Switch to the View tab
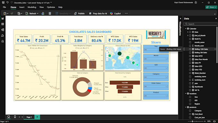 tap(41, 7)
